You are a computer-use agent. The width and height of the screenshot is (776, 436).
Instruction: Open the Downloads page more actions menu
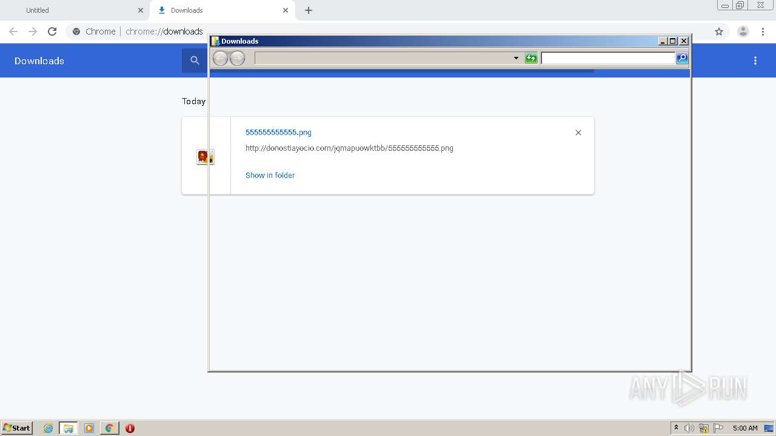pyautogui.click(x=755, y=61)
